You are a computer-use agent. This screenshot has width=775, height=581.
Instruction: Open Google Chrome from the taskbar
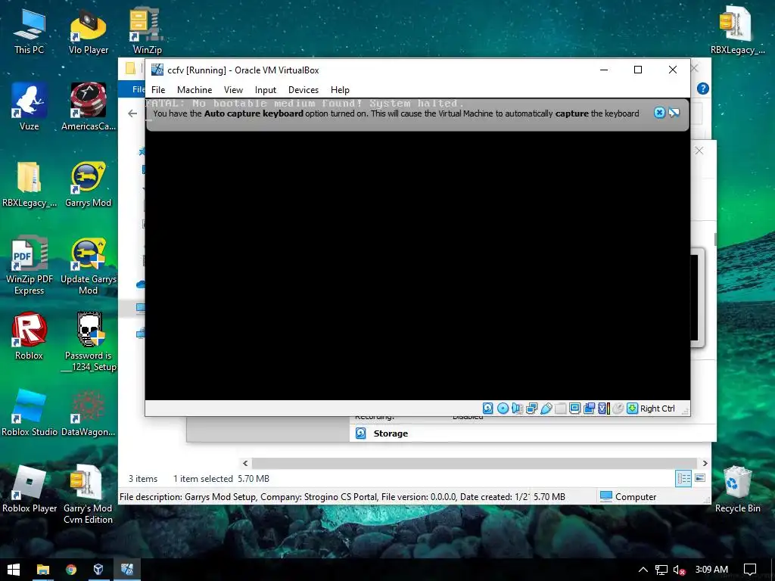tap(71, 570)
